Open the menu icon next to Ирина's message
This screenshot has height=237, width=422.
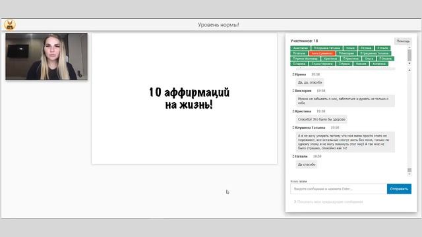click(x=293, y=74)
